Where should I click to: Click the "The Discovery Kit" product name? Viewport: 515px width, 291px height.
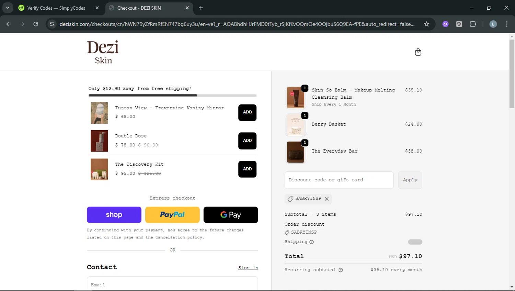pyautogui.click(x=139, y=165)
